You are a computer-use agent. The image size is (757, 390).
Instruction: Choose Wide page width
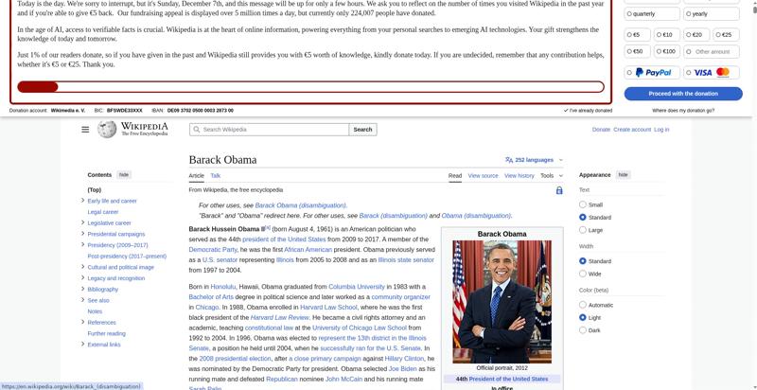[x=583, y=274]
